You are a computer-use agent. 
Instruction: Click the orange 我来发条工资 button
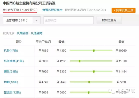click(124, 10)
